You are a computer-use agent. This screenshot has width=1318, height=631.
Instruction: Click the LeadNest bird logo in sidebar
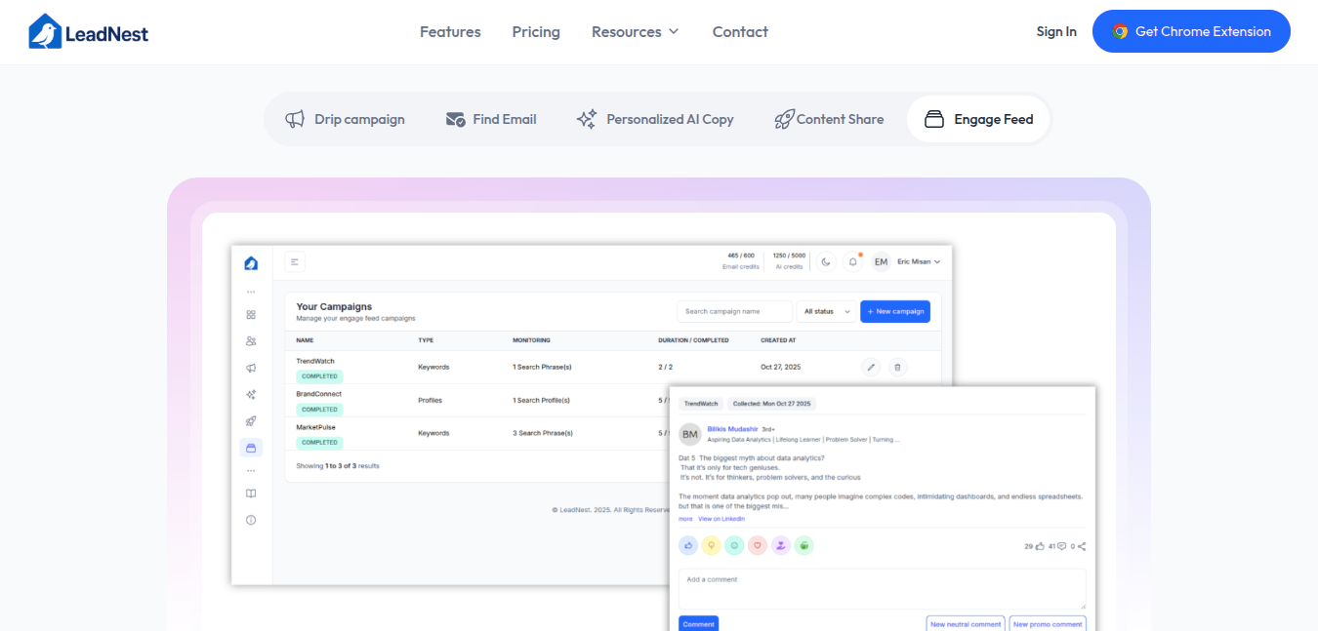(250, 261)
